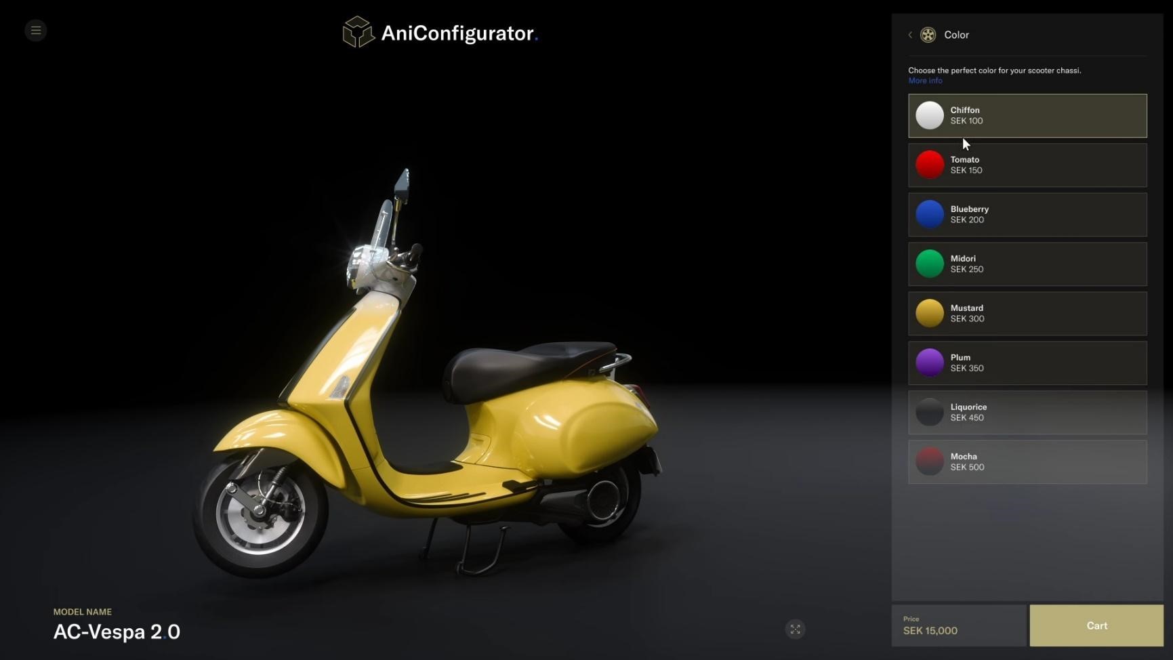Click the SEK 250 price label
Image resolution: width=1173 pixels, height=660 pixels.
[967, 270]
